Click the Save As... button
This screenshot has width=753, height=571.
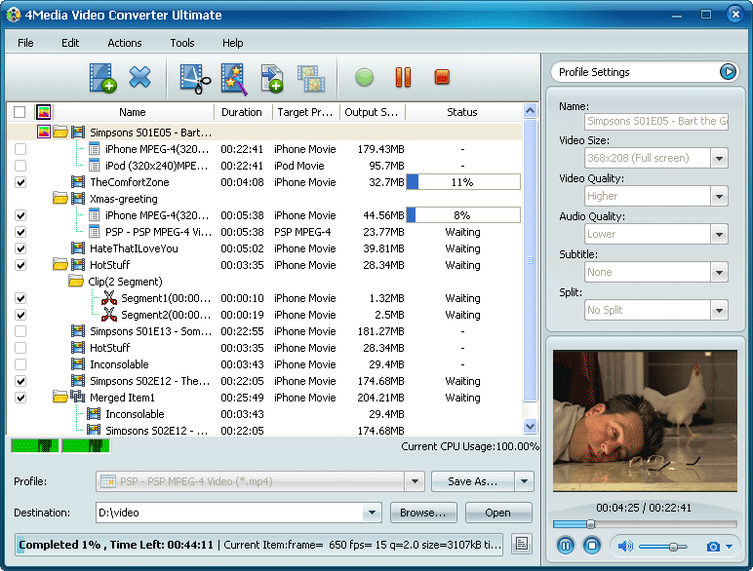tap(472, 481)
